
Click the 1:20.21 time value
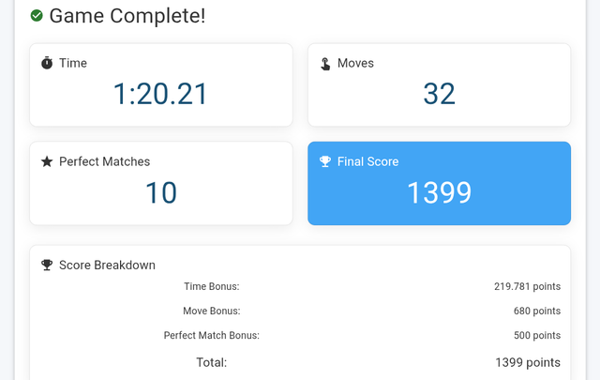tap(160, 94)
